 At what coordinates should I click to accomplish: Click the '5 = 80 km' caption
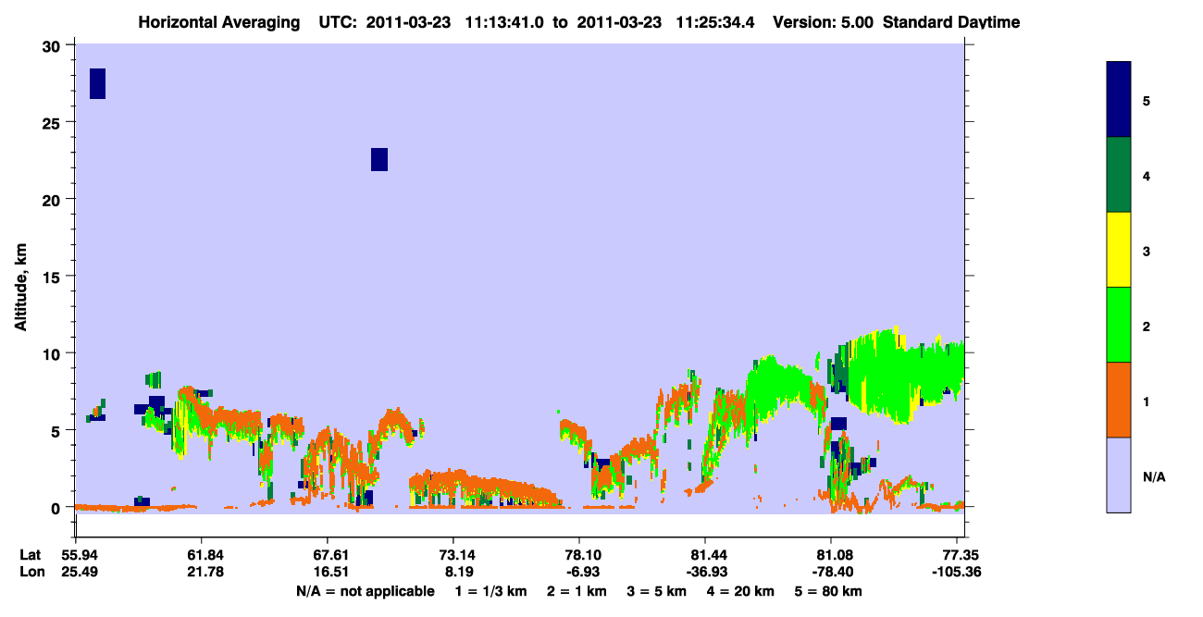tap(829, 591)
